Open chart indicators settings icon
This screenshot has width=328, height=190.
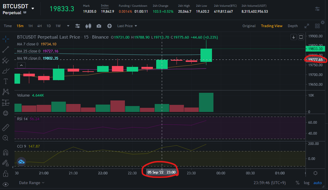tap(78, 26)
